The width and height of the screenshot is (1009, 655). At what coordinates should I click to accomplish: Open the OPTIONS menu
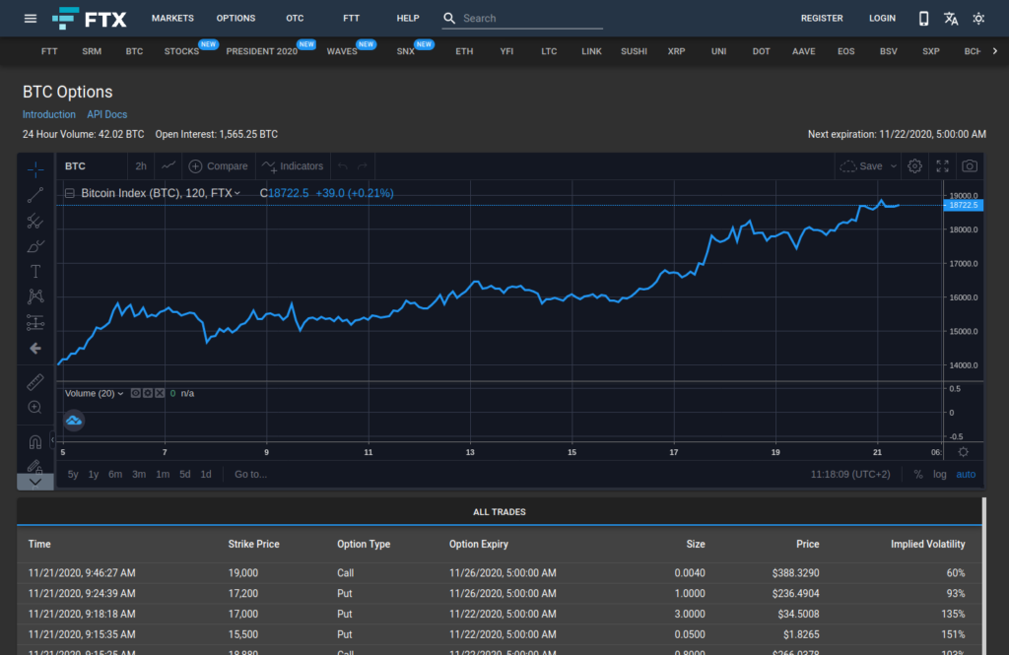235,18
